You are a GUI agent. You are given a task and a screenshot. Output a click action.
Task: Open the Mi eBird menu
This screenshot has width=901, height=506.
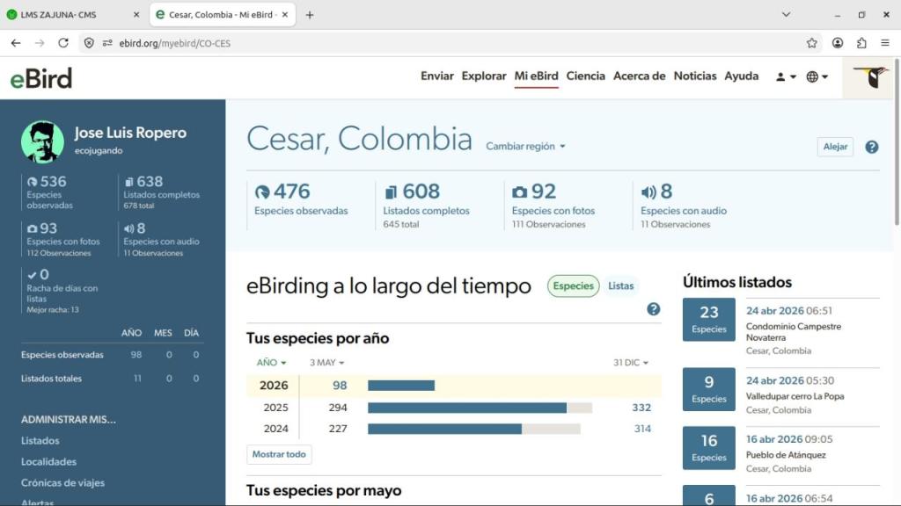(x=536, y=76)
